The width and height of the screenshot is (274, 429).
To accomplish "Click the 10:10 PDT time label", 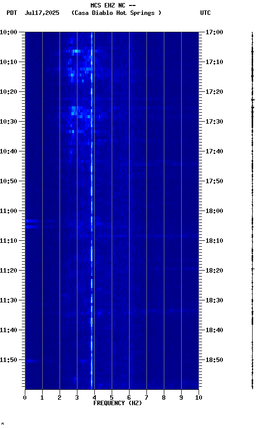I will [x=8, y=62].
